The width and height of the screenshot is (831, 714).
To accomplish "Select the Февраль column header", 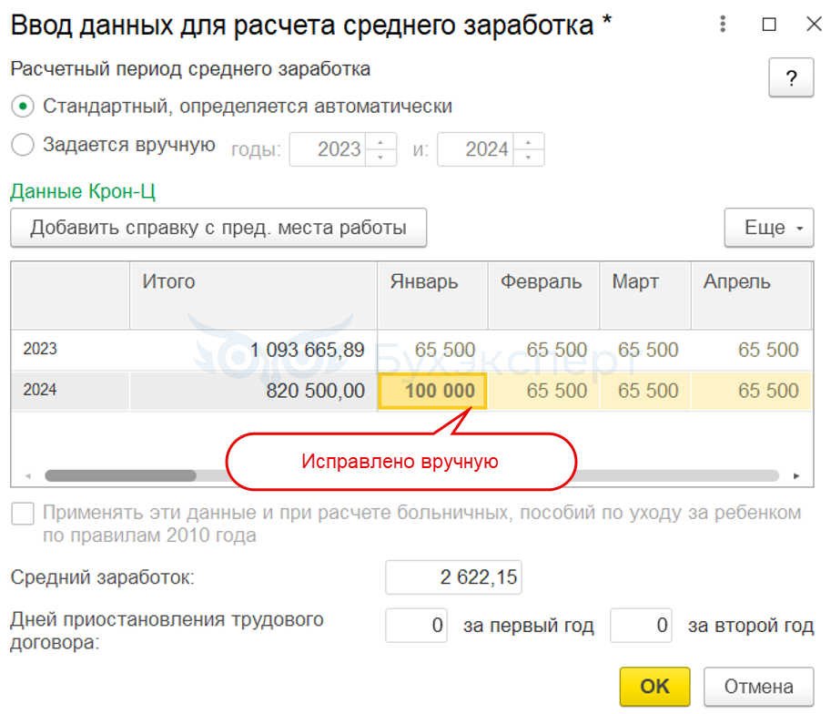I will coord(543,295).
